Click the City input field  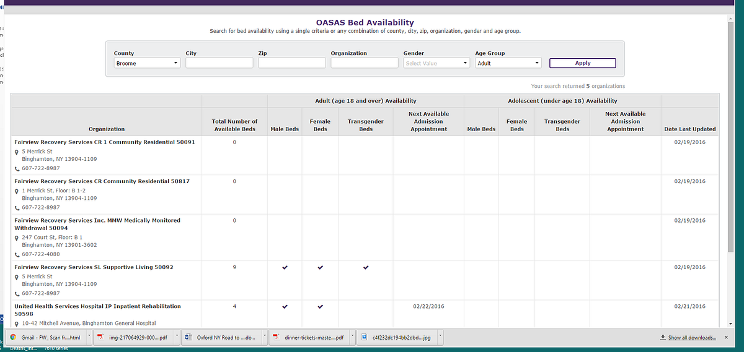pos(219,63)
